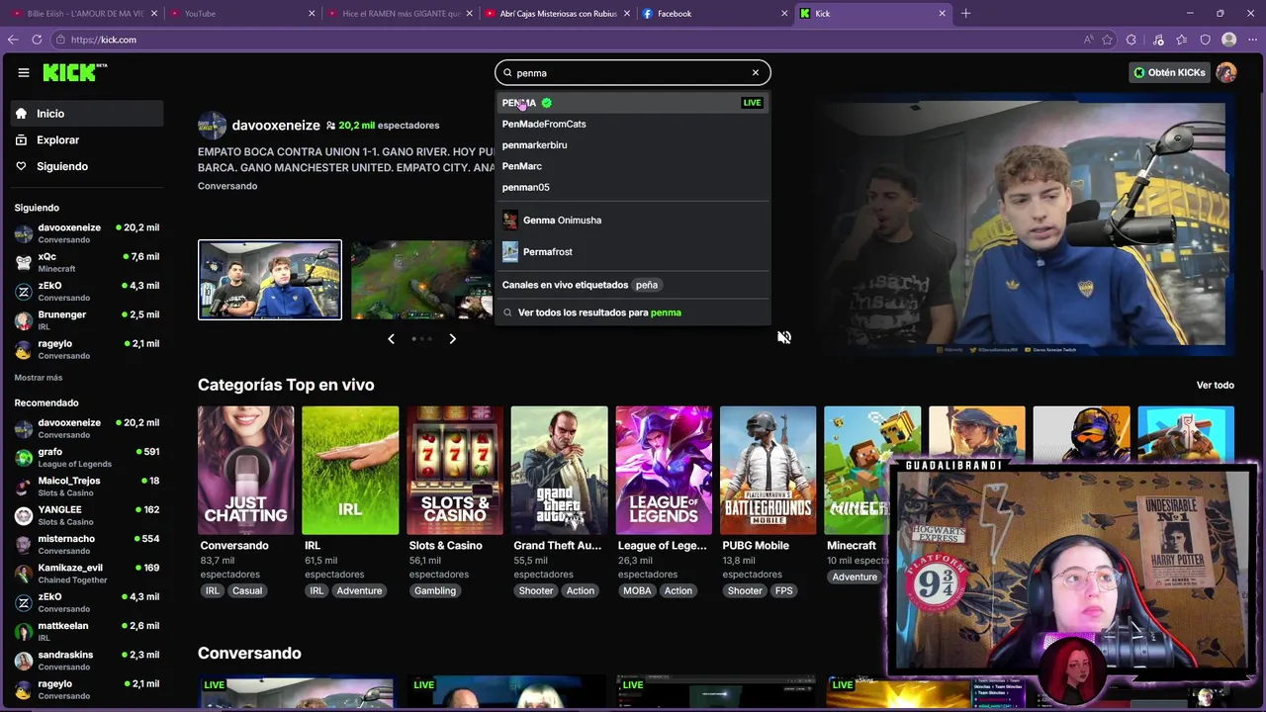Open browser ellipsis settings menu
The height and width of the screenshot is (712, 1266).
point(1251,40)
